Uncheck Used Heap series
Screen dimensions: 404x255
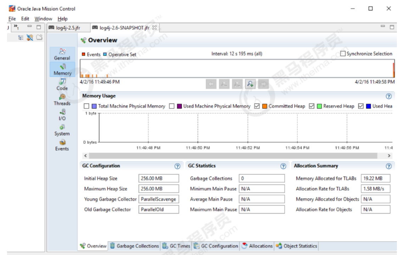point(361,106)
